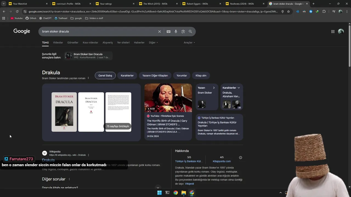The width and height of the screenshot is (351, 197).
Task: Submit search with the magnifying glass icon
Action: click(x=190, y=31)
